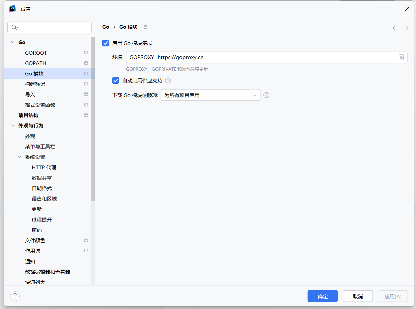Click help icon beside the 下载 Go 模块依赖项 dropdown
The width and height of the screenshot is (416, 309).
point(266,95)
